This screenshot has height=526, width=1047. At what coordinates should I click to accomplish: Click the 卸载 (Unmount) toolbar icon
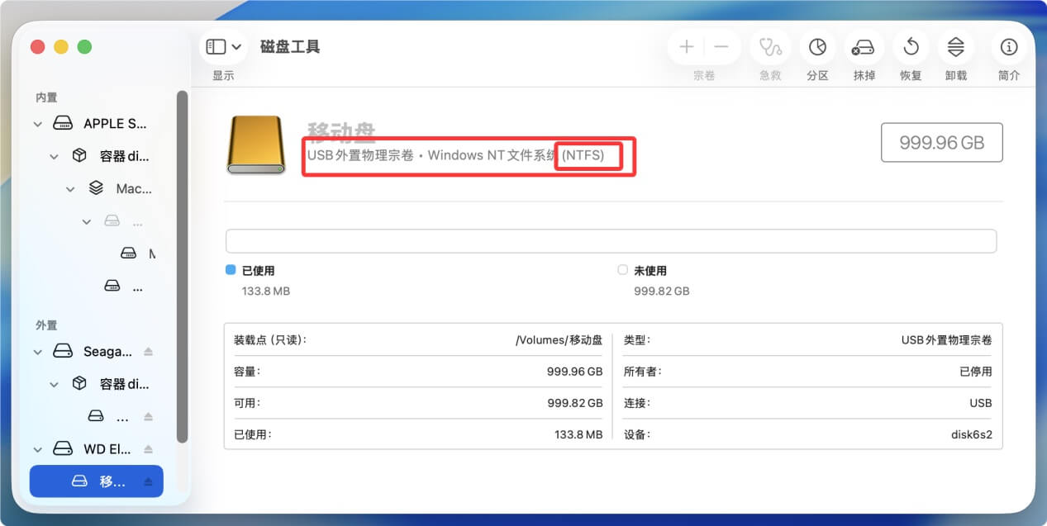click(x=956, y=47)
